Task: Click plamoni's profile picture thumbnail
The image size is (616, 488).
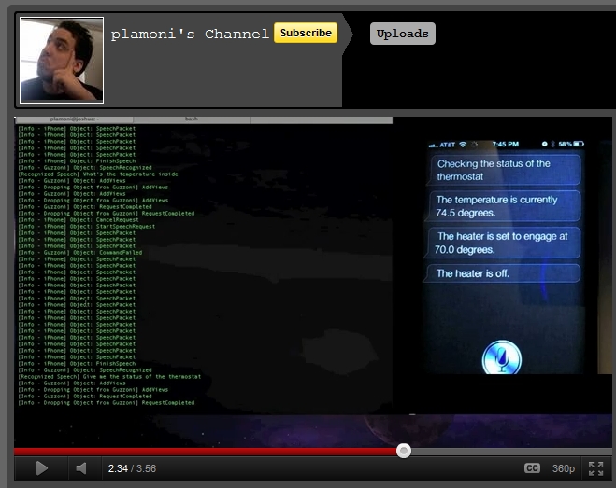Action: [62, 60]
